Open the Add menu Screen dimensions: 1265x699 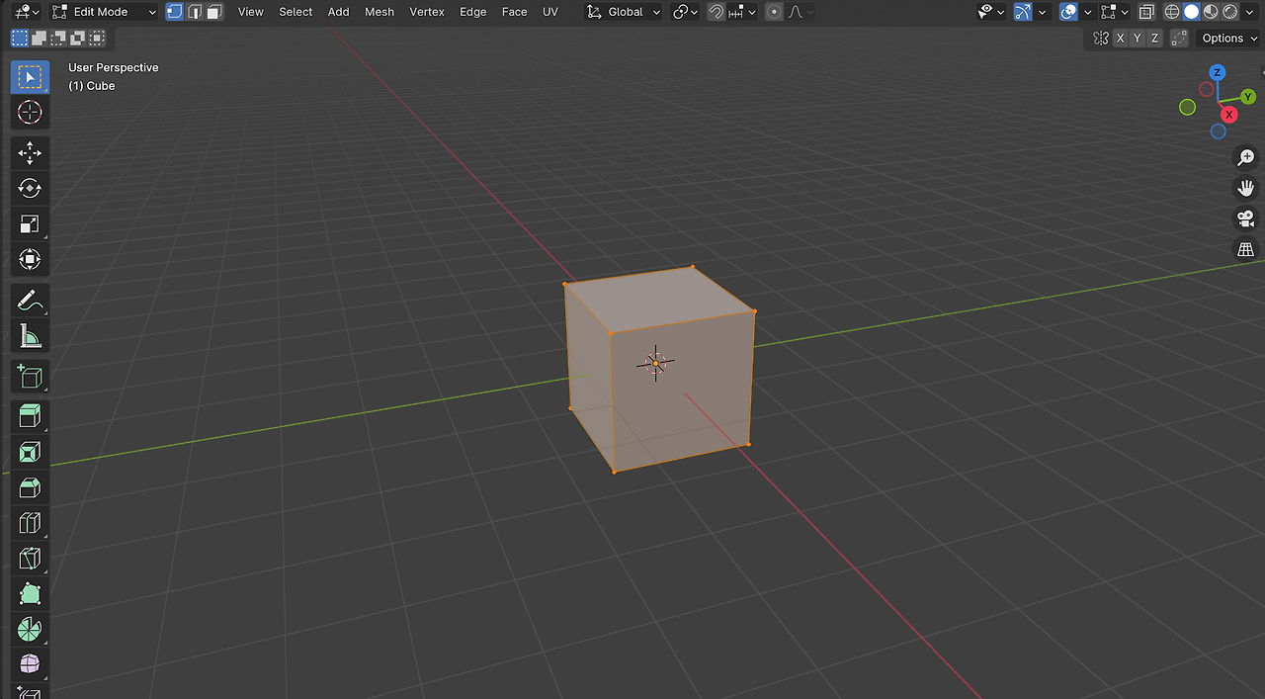coord(338,12)
